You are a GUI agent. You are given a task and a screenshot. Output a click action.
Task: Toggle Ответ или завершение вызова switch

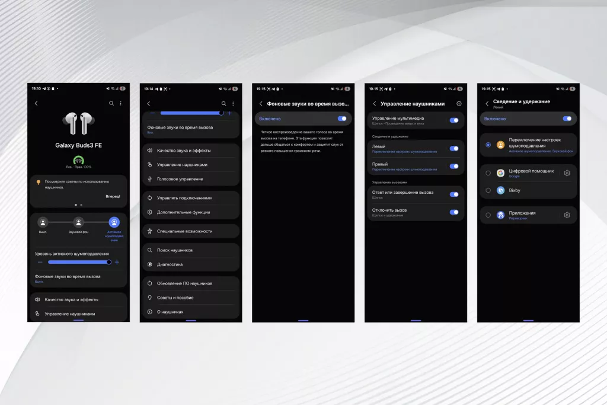pyautogui.click(x=454, y=194)
